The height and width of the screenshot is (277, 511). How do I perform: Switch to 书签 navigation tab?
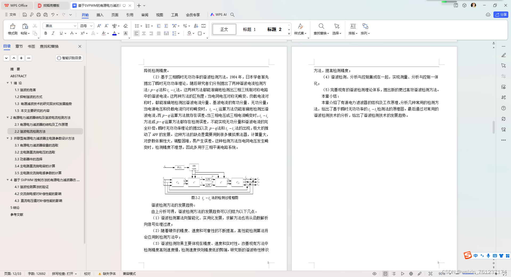pos(31,46)
